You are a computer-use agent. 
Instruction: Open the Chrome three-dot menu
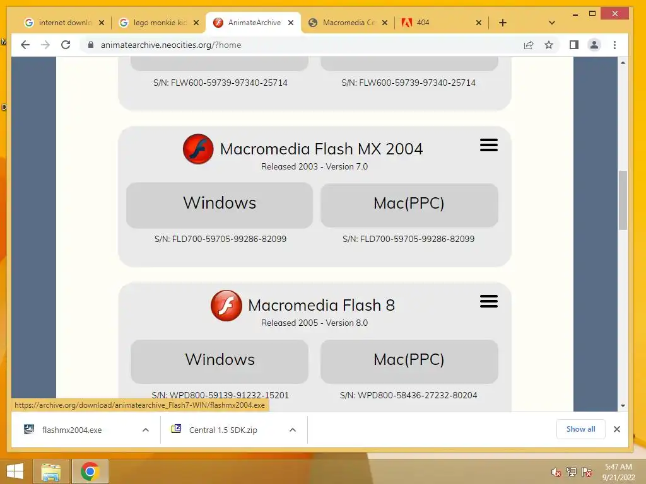(x=614, y=45)
